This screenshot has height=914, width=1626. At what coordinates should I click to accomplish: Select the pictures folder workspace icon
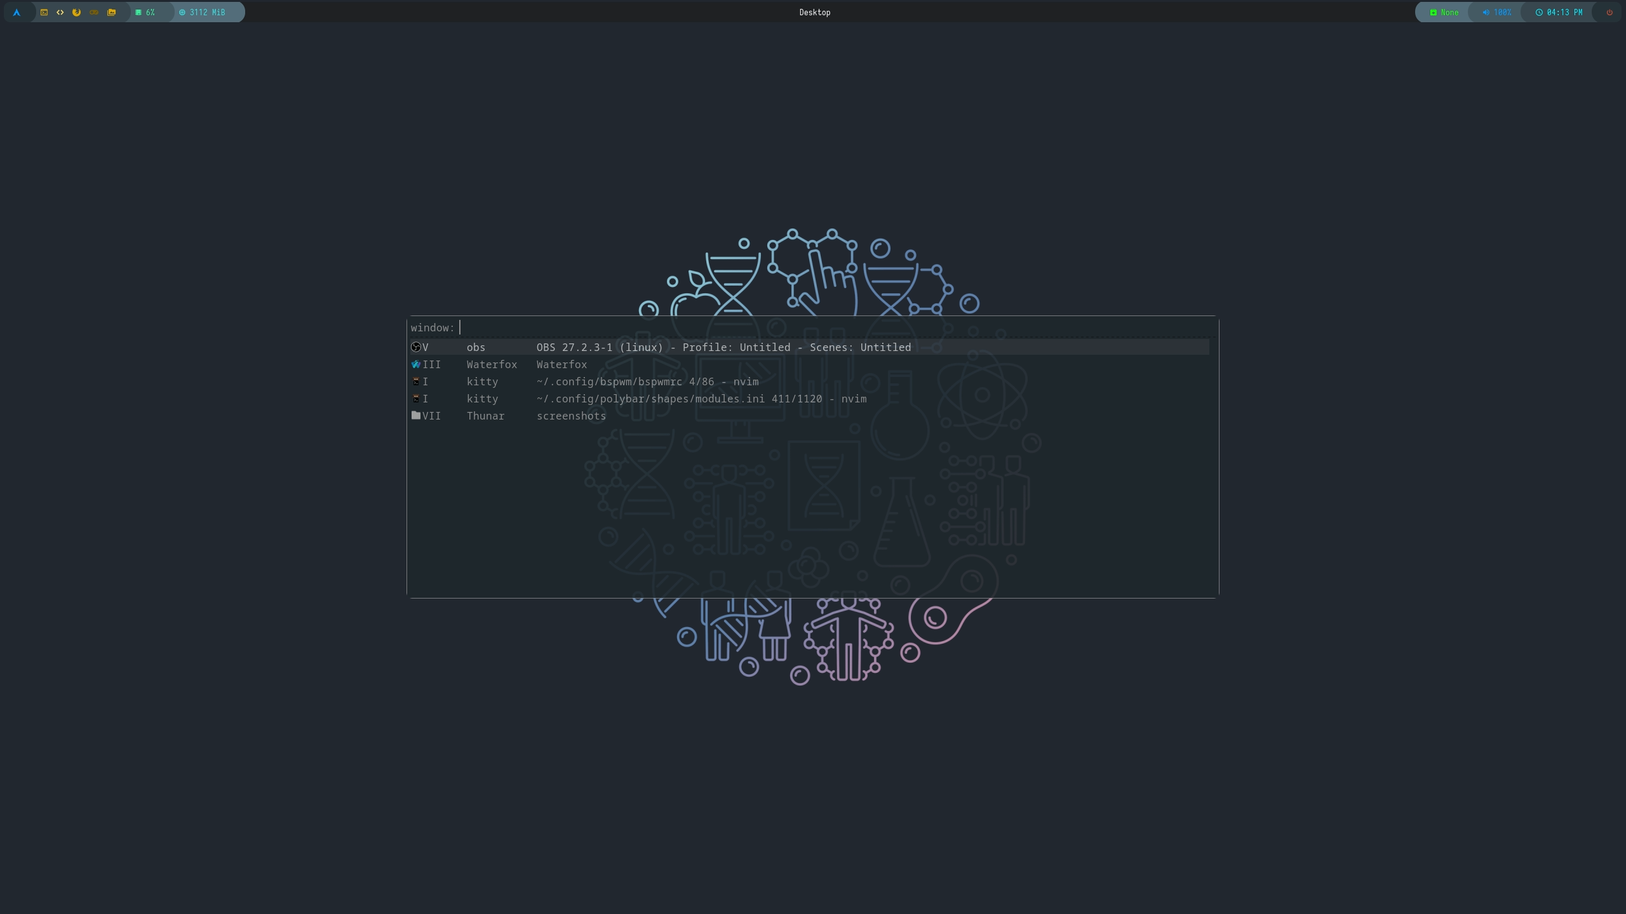tap(112, 12)
